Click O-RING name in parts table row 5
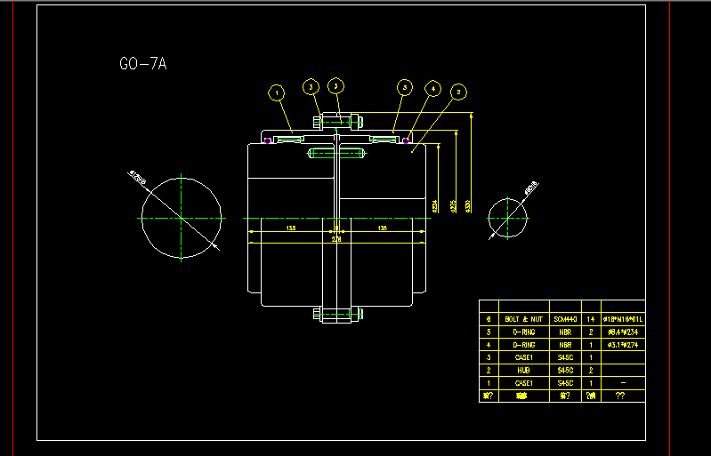 [x=524, y=332]
